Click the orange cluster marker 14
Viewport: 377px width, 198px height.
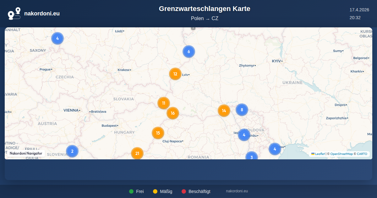pyautogui.click(x=224, y=111)
